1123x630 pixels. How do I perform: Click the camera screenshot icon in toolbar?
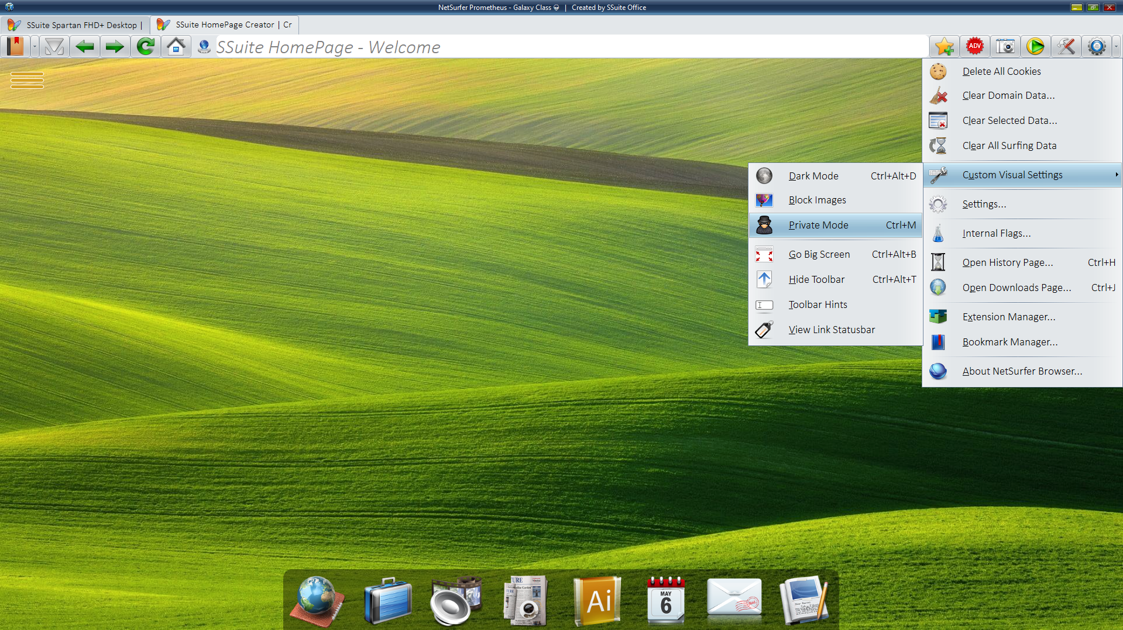tap(1005, 47)
